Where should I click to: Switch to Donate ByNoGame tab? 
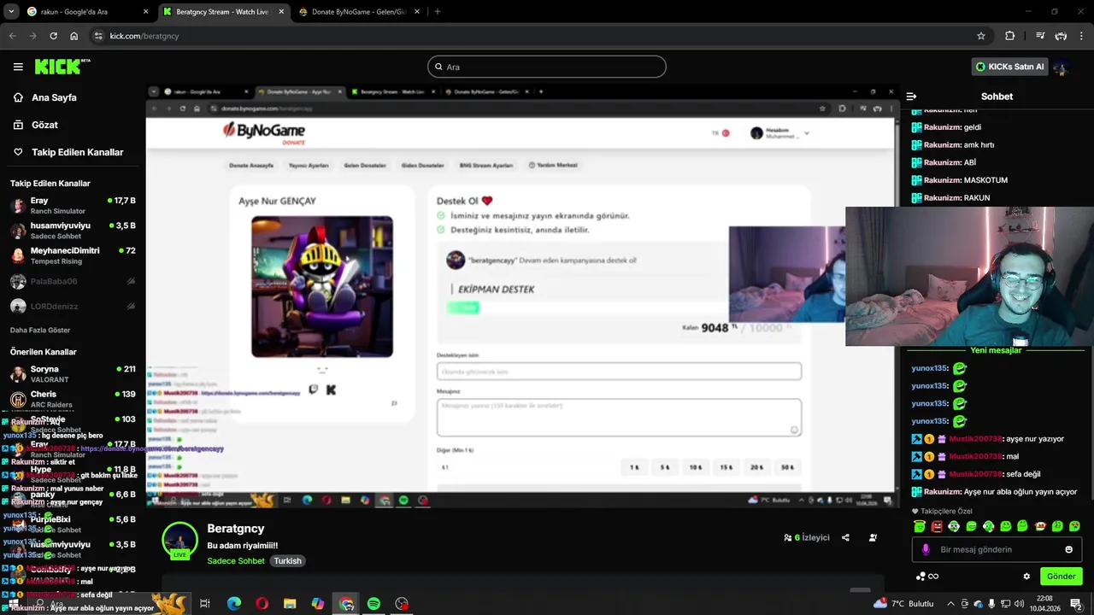point(359,11)
